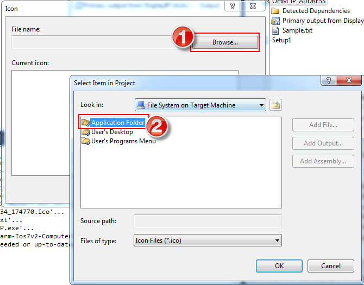Close the Icon dialog window

click(x=253, y=6)
